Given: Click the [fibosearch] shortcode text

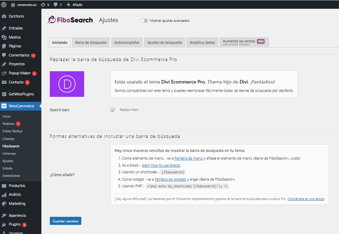Looking at the screenshot, I should coord(173,172).
